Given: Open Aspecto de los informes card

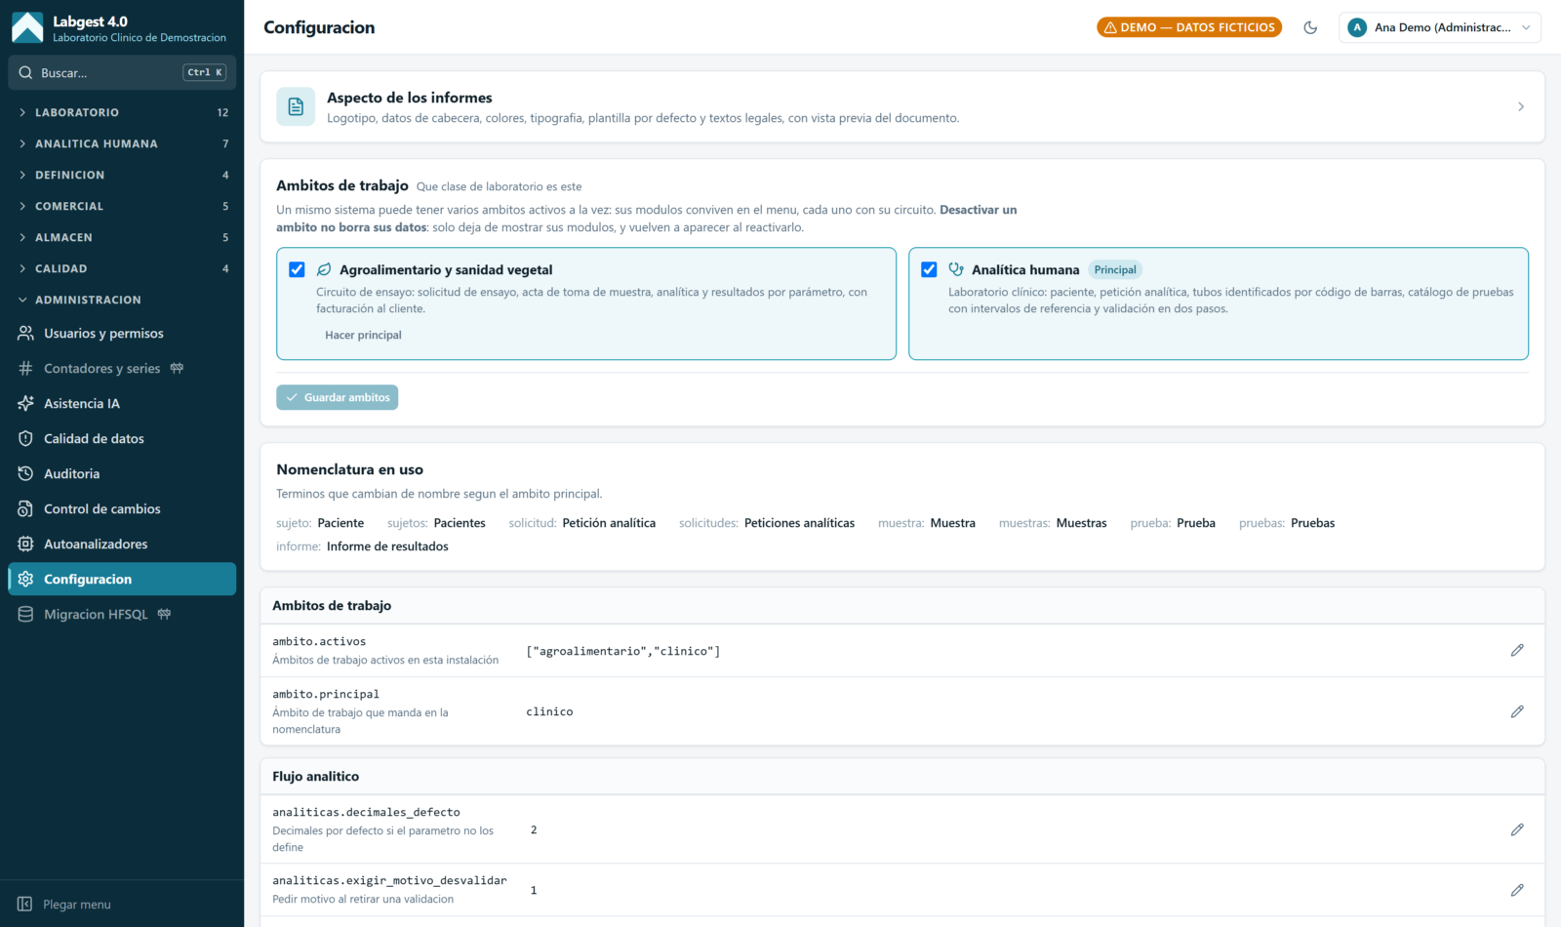Looking at the screenshot, I should (x=902, y=107).
